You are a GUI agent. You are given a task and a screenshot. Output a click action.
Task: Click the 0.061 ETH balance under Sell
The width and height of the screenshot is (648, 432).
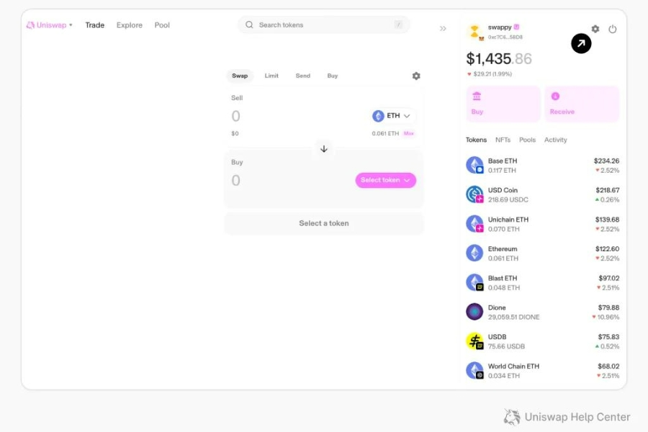tap(385, 133)
